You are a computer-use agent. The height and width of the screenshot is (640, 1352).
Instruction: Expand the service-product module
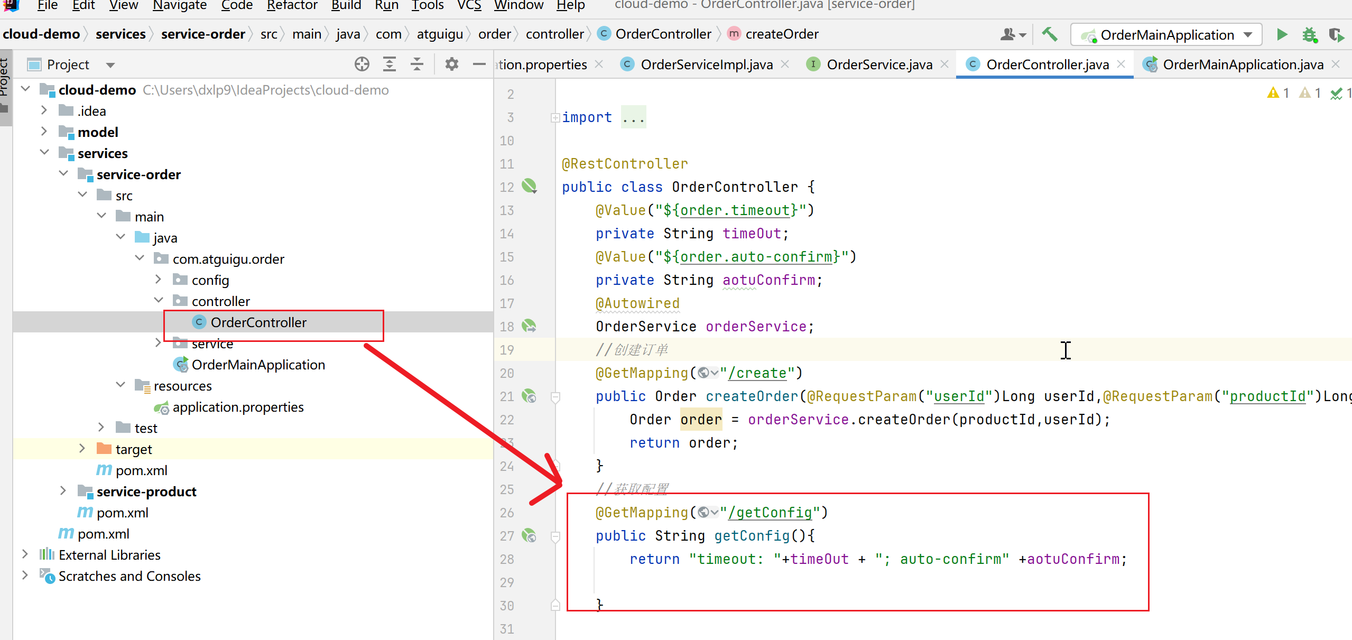[x=63, y=491]
